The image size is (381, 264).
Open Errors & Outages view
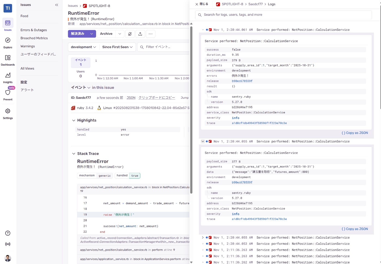tap(34, 30)
